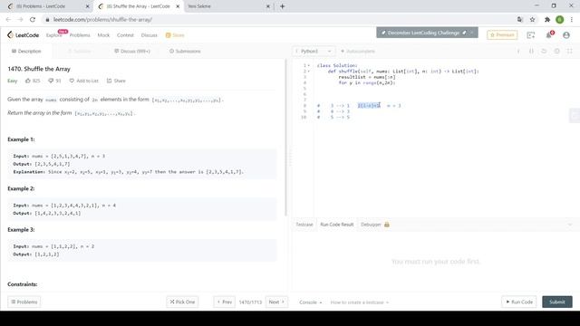
Task: Select the Run Code Result tab
Action: pyautogui.click(x=337, y=225)
